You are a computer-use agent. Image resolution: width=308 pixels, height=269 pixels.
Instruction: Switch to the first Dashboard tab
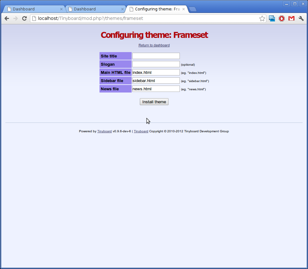[31, 9]
